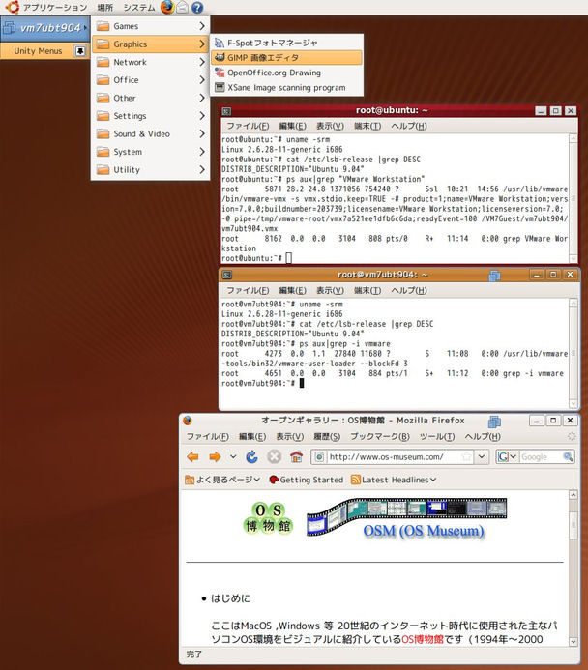Screen dimensions: 588x670
Task: Open Firefox history navigation dropdown arrow
Action: tap(233, 457)
